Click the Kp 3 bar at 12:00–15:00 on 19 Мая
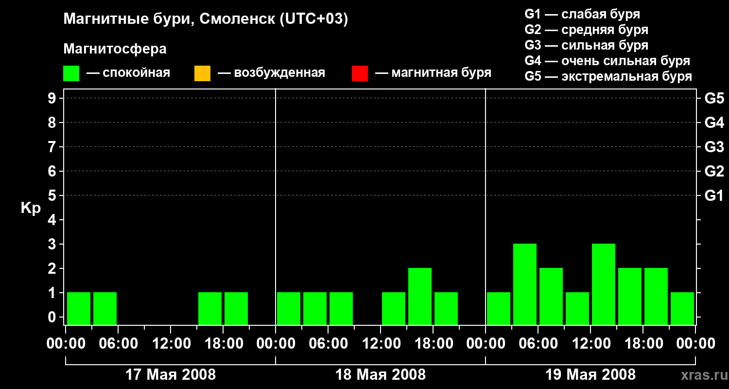729x389 pixels. 604,284
